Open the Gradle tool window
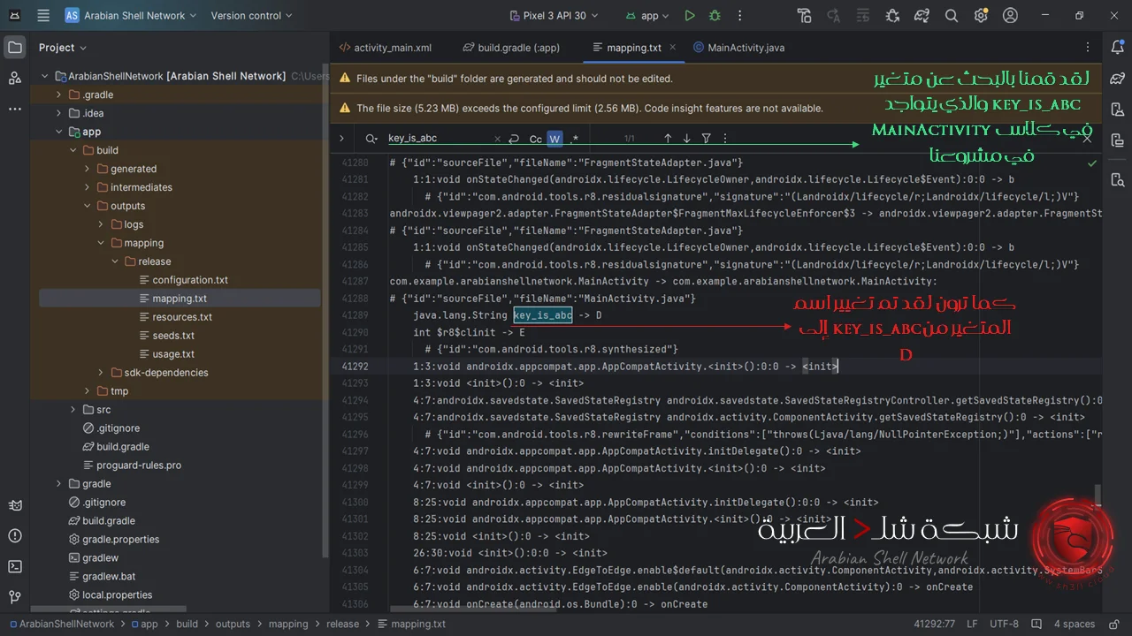 (1118, 79)
